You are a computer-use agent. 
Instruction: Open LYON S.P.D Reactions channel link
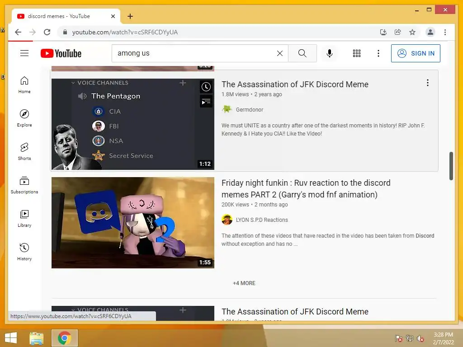[x=262, y=220]
